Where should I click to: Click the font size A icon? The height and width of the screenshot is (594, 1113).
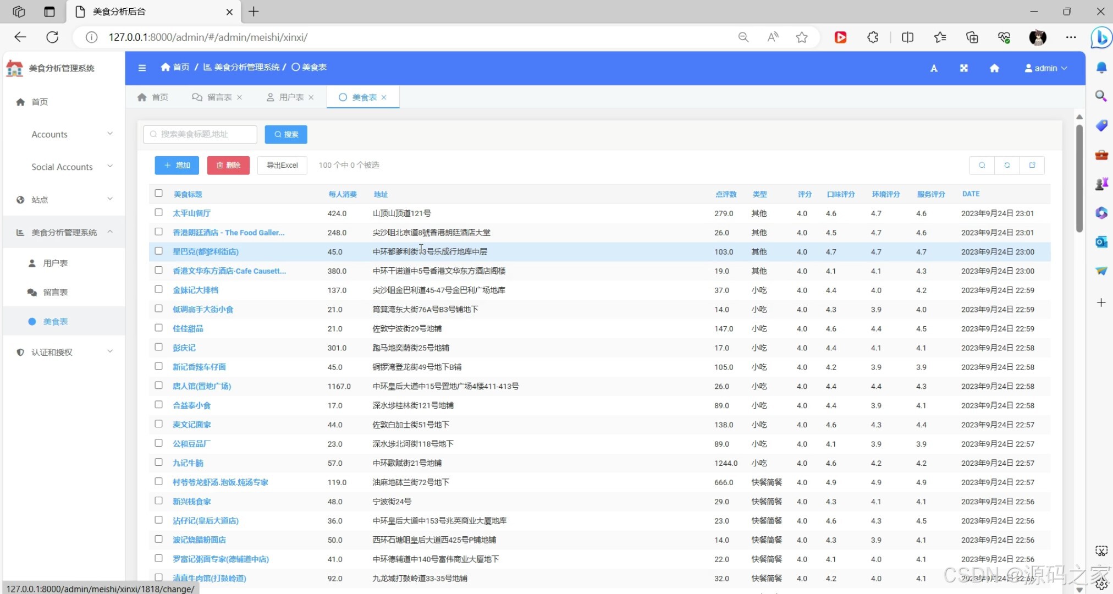click(934, 68)
